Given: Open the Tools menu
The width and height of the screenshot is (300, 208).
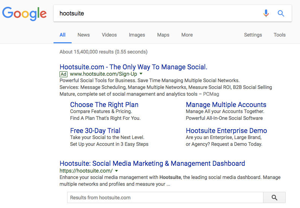Looking at the screenshot, I should (280, 35).
